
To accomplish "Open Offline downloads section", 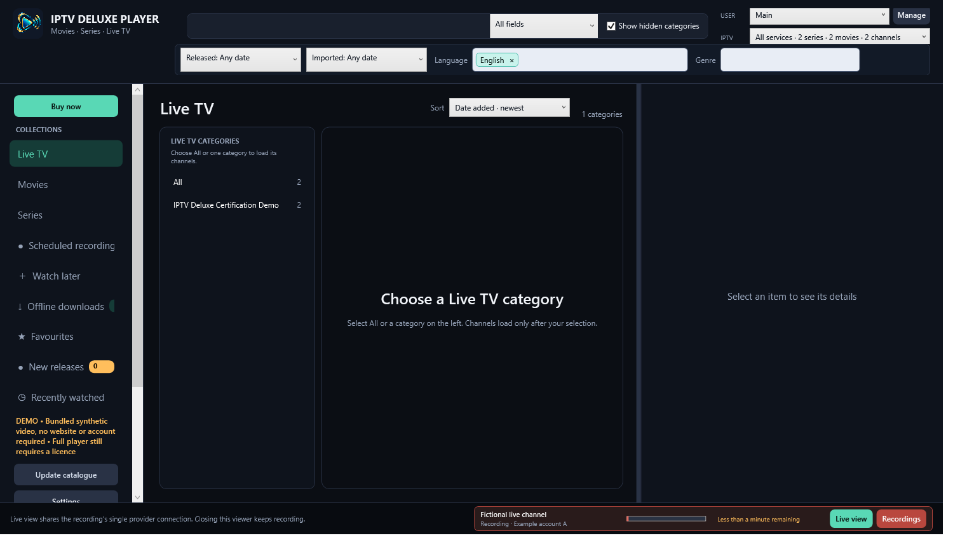I will point(66,306).
